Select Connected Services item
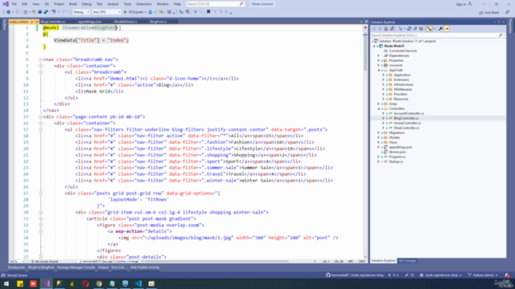This screenshot has width=515, height=289. (x=402, y=51)
